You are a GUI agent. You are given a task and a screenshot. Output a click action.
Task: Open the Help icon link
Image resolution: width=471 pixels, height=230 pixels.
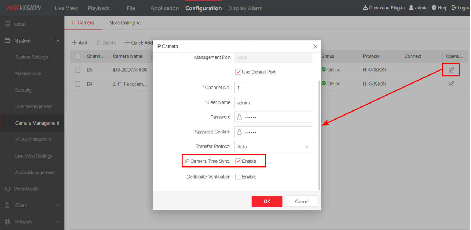434,8
